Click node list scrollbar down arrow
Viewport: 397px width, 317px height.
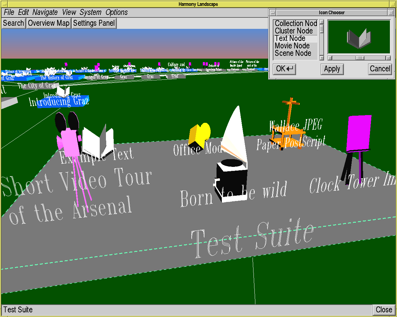point(322,58)
